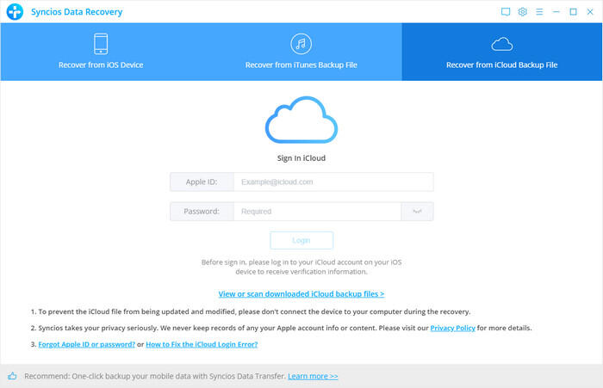The height and width of the screenshot is (388, 603).
Task: Open How to Fix the iCloud Login Error
Action: (x=202, y=344)
